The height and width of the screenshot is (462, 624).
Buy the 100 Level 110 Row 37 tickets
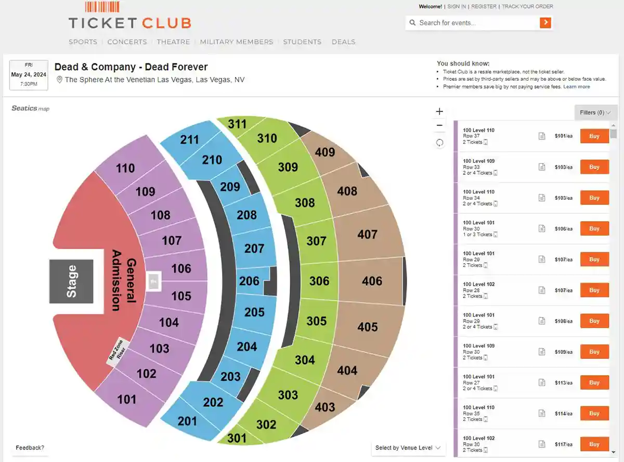[594, 136]
